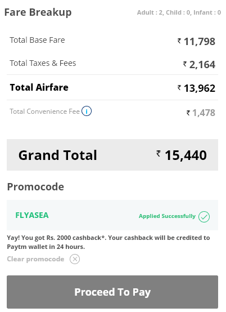Click the base fare amount 11,798
226x312 pixels.
click(x=196, y=42)
